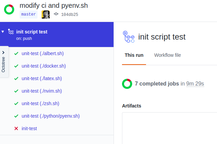The height and width of the screenshot is (144, 217).
Task: Open the master branch label
Action: coord(28,15)
